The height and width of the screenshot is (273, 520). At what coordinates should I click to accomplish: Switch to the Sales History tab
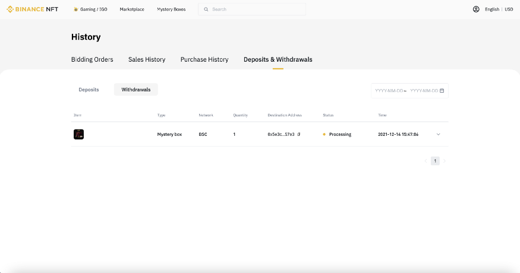click(147, 59)
